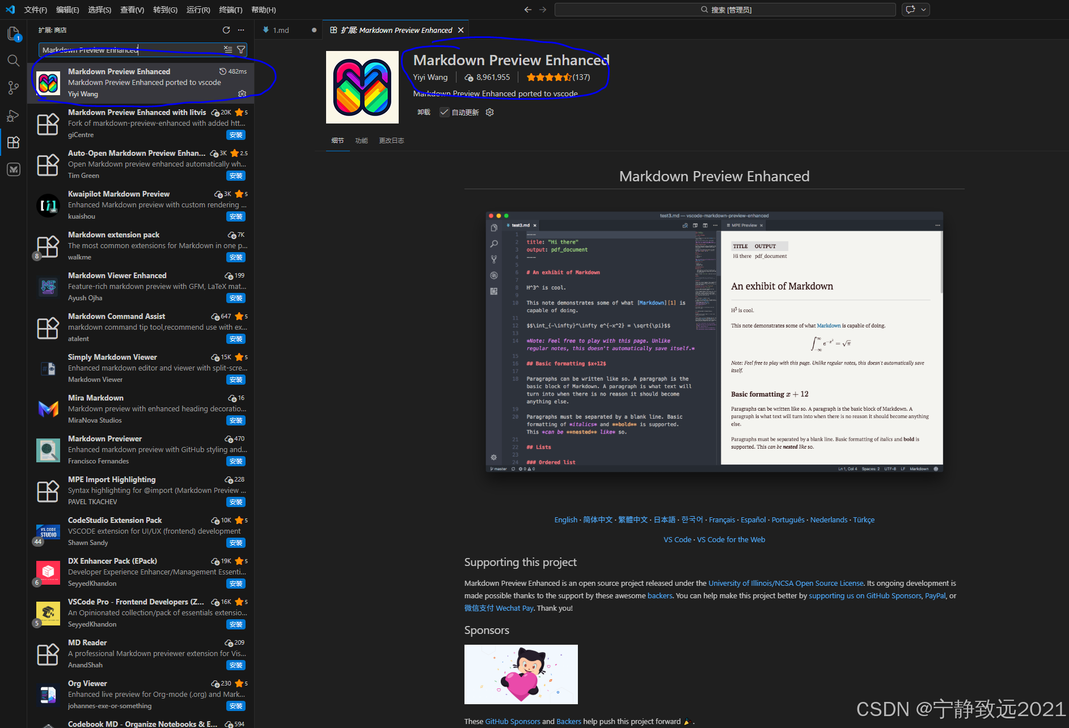Select Mira Markdown extension in list

tap(141, 409)
